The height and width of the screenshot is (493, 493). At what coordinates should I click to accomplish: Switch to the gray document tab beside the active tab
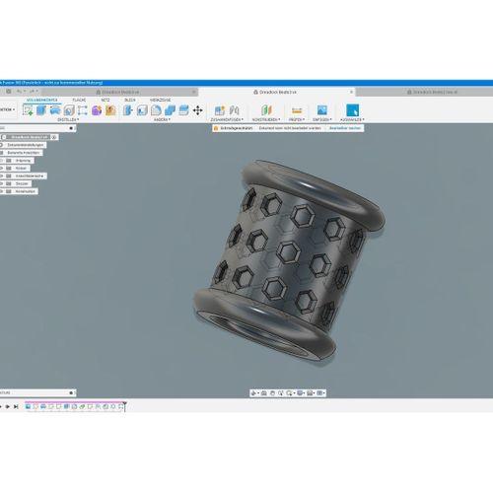click(x=425, y=92)
